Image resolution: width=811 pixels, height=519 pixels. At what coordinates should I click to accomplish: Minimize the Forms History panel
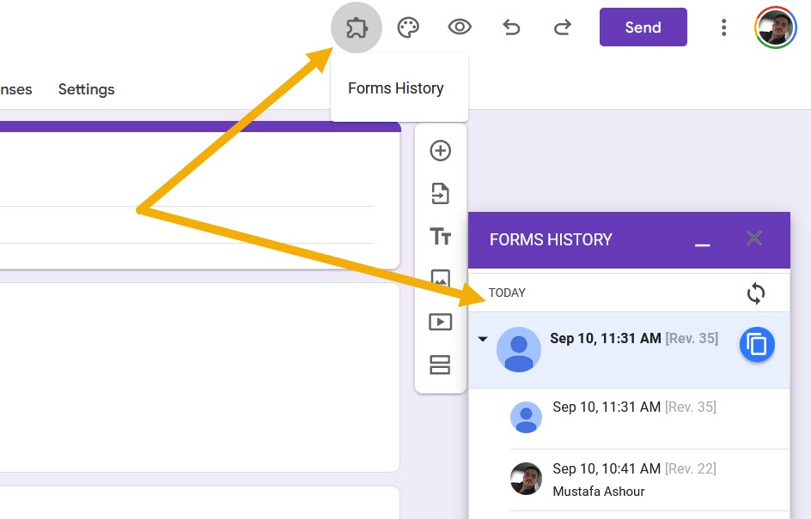pos(702,244)
